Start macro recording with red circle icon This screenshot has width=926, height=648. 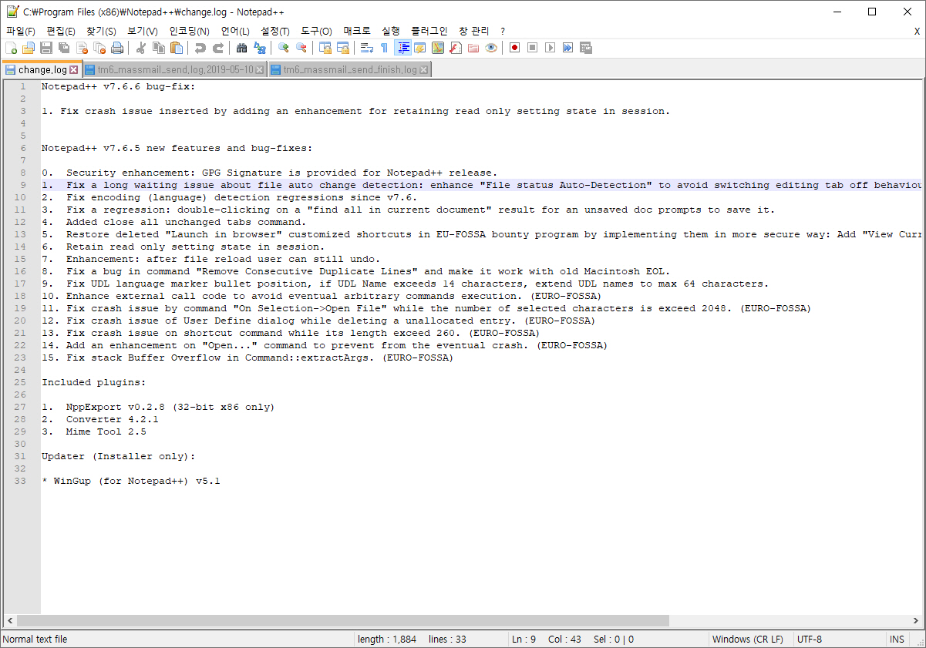tap(515, 48)
